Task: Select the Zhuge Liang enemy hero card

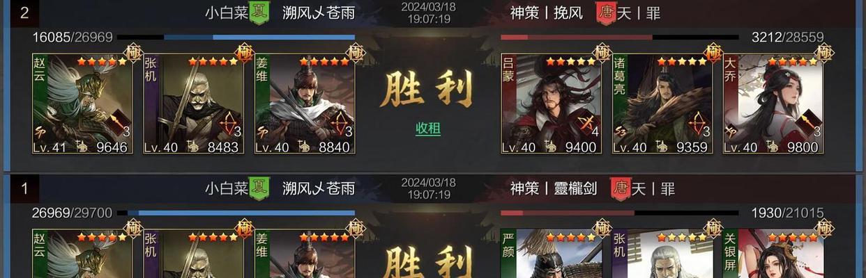Action: pos(662,104)
